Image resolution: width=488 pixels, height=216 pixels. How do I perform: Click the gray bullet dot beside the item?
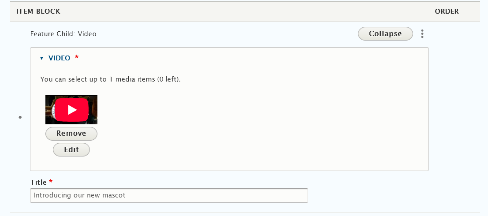point(20,117)
